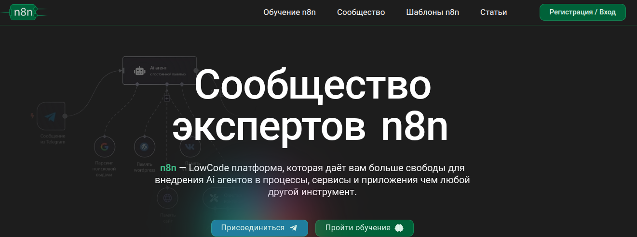This screenshot has height=237, width=637.
Task: Go to Шаблоны n8n page
Action: 433,12
